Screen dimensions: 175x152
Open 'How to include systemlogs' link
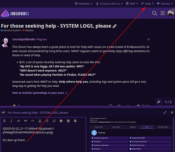coord(38,93)
